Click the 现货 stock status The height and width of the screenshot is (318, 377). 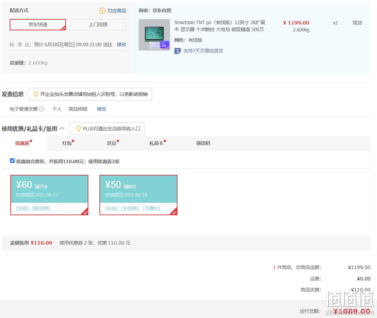[357, 23]
